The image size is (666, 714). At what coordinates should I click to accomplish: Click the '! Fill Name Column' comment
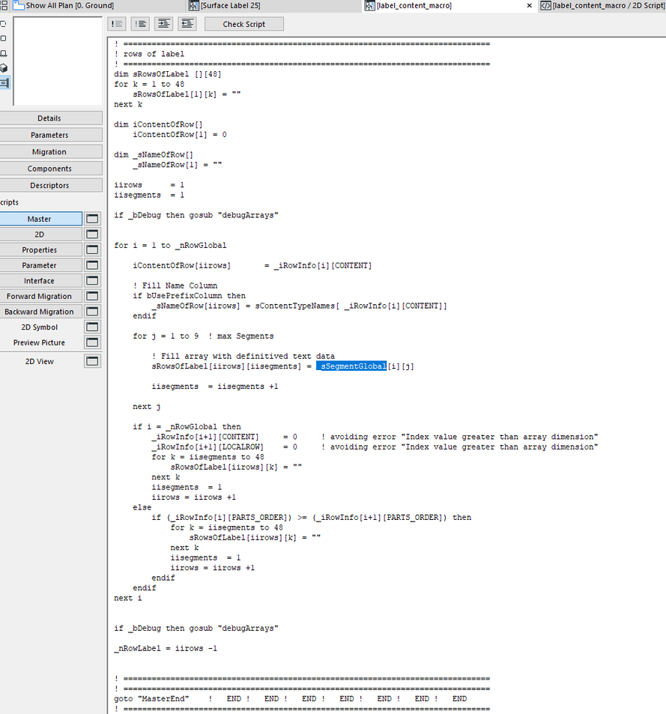point(175,286)
